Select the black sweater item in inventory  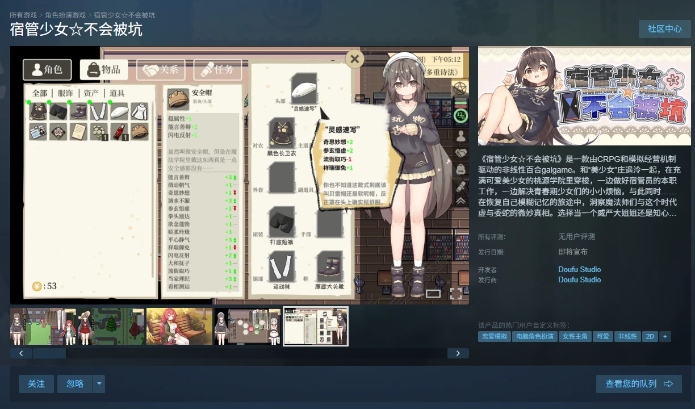pos(38,111)
